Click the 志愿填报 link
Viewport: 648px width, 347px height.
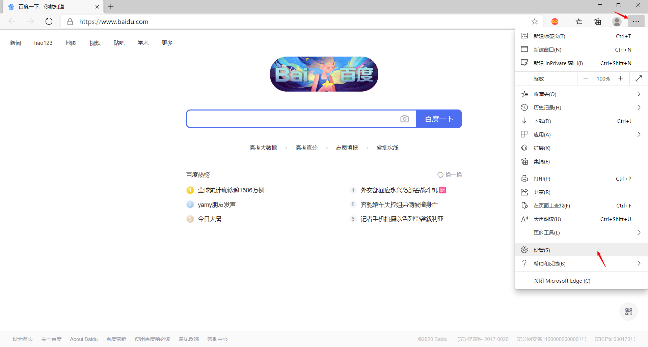[x=347, y=148]
